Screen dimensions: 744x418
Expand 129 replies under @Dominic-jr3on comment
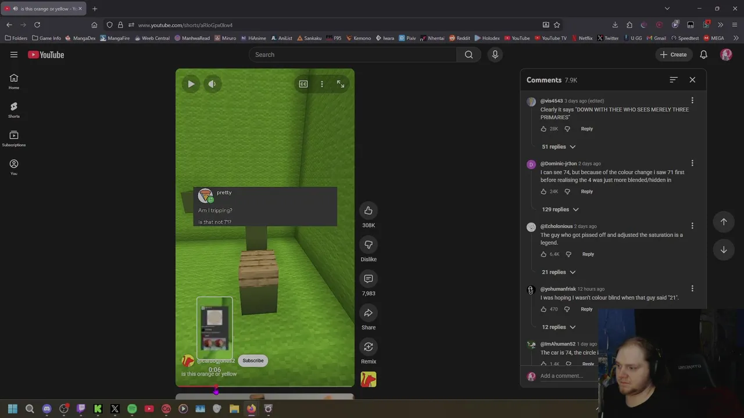[x=560, y=210]
